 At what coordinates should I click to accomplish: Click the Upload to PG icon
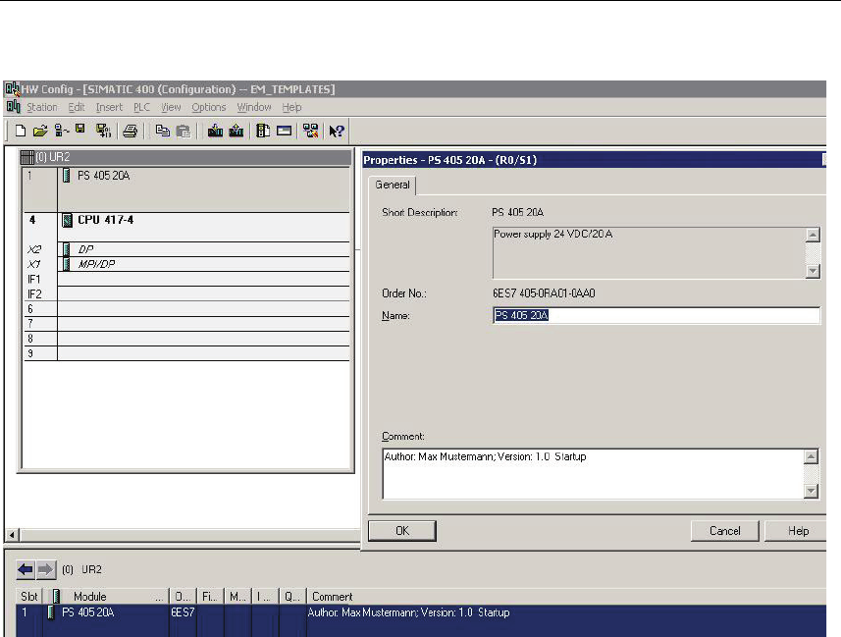pos(236,131)
